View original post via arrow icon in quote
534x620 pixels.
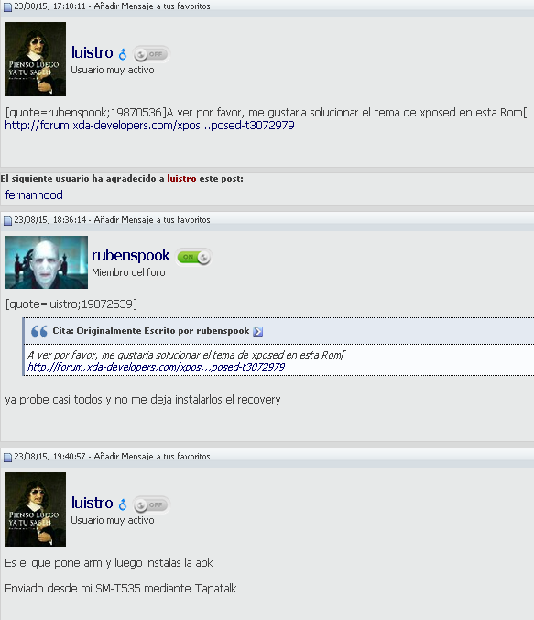pyautogui.click(x=258, y=331)
